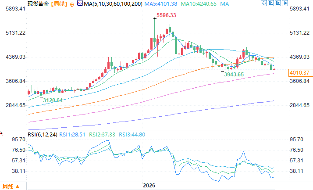Click the 4369.03 label on the left price axis

[x=16, y=57]
